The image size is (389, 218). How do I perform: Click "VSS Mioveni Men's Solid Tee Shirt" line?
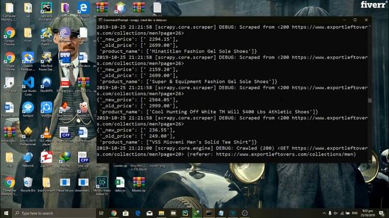178,142
